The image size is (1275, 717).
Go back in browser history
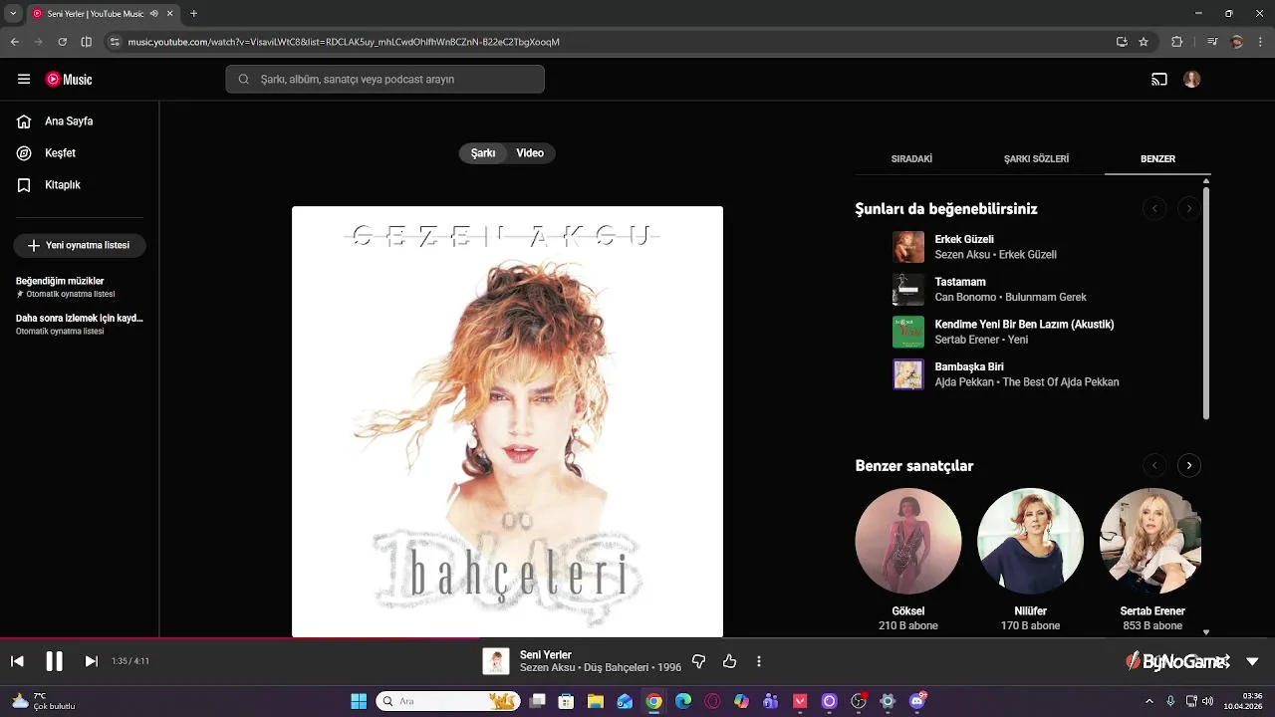point(14,42)
